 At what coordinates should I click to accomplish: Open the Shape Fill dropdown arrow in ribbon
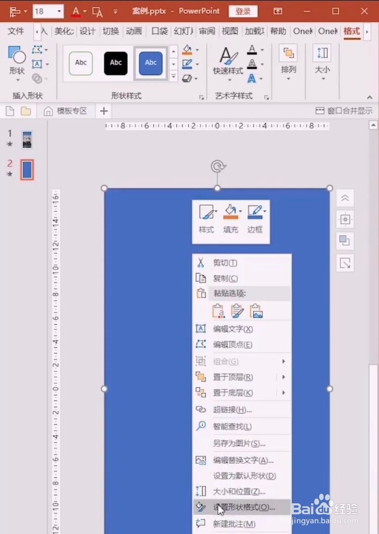(197, 50)
